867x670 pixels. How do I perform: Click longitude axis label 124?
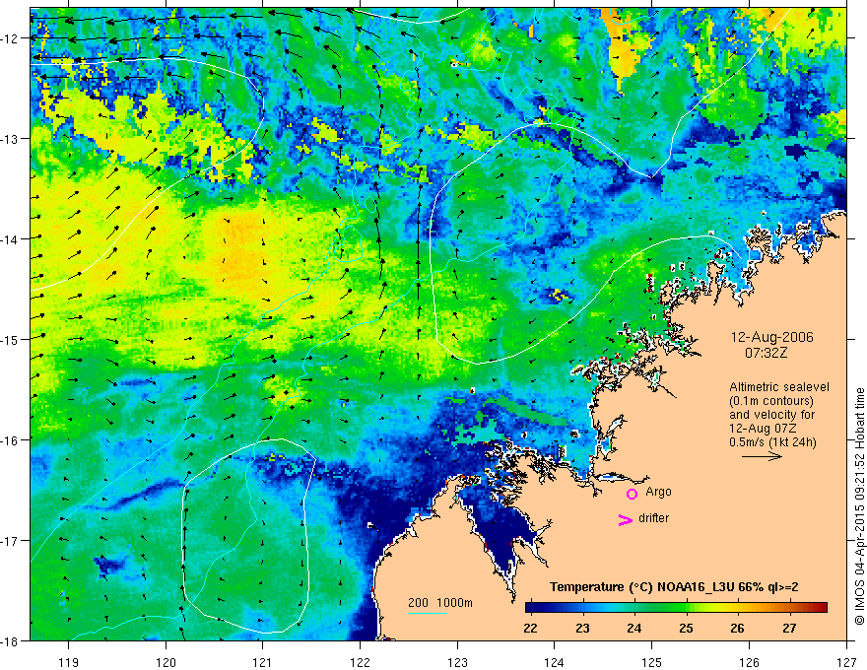coord(555,662)
